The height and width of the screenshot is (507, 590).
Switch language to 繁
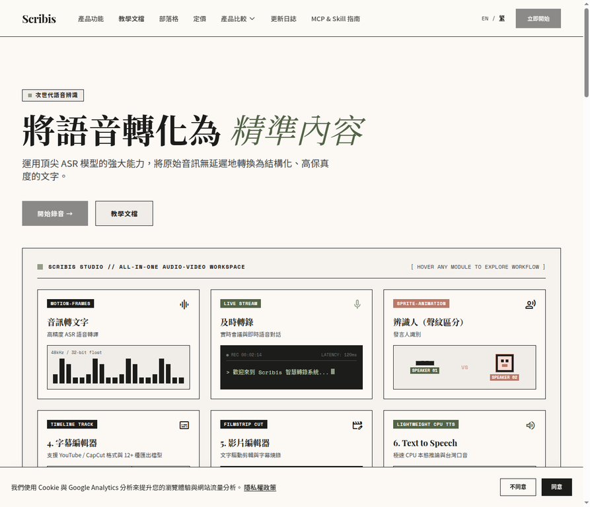pyautogui.click(x=501, y=18)
